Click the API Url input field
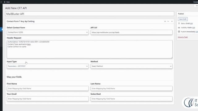The height and width of the screenshot is (111, 198). click(x=131, y=32)
